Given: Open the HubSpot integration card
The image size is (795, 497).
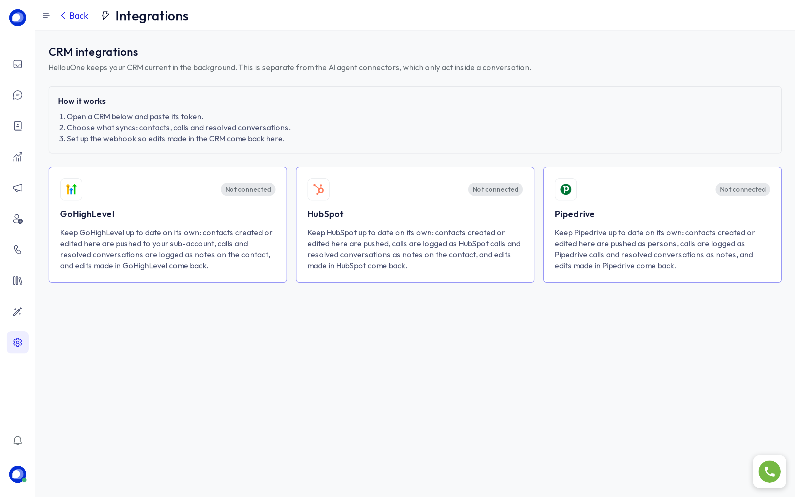Looking at the screenshot, I should pyautogui.click(x=415, y=225).
